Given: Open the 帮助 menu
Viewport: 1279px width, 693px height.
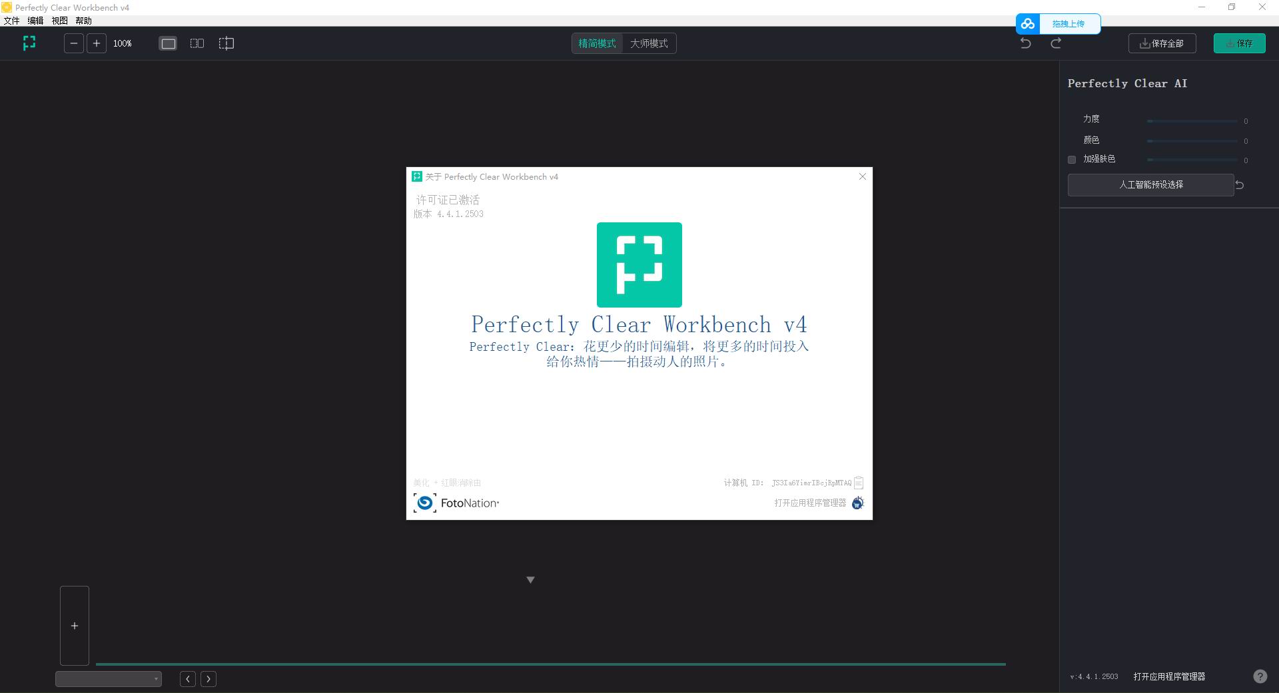Looking at the screenshot, I should click(83, 21).
